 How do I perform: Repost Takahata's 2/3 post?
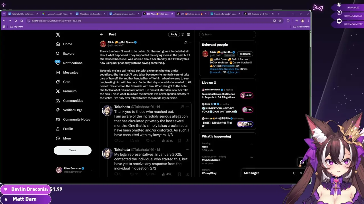(x=134, y=174)
